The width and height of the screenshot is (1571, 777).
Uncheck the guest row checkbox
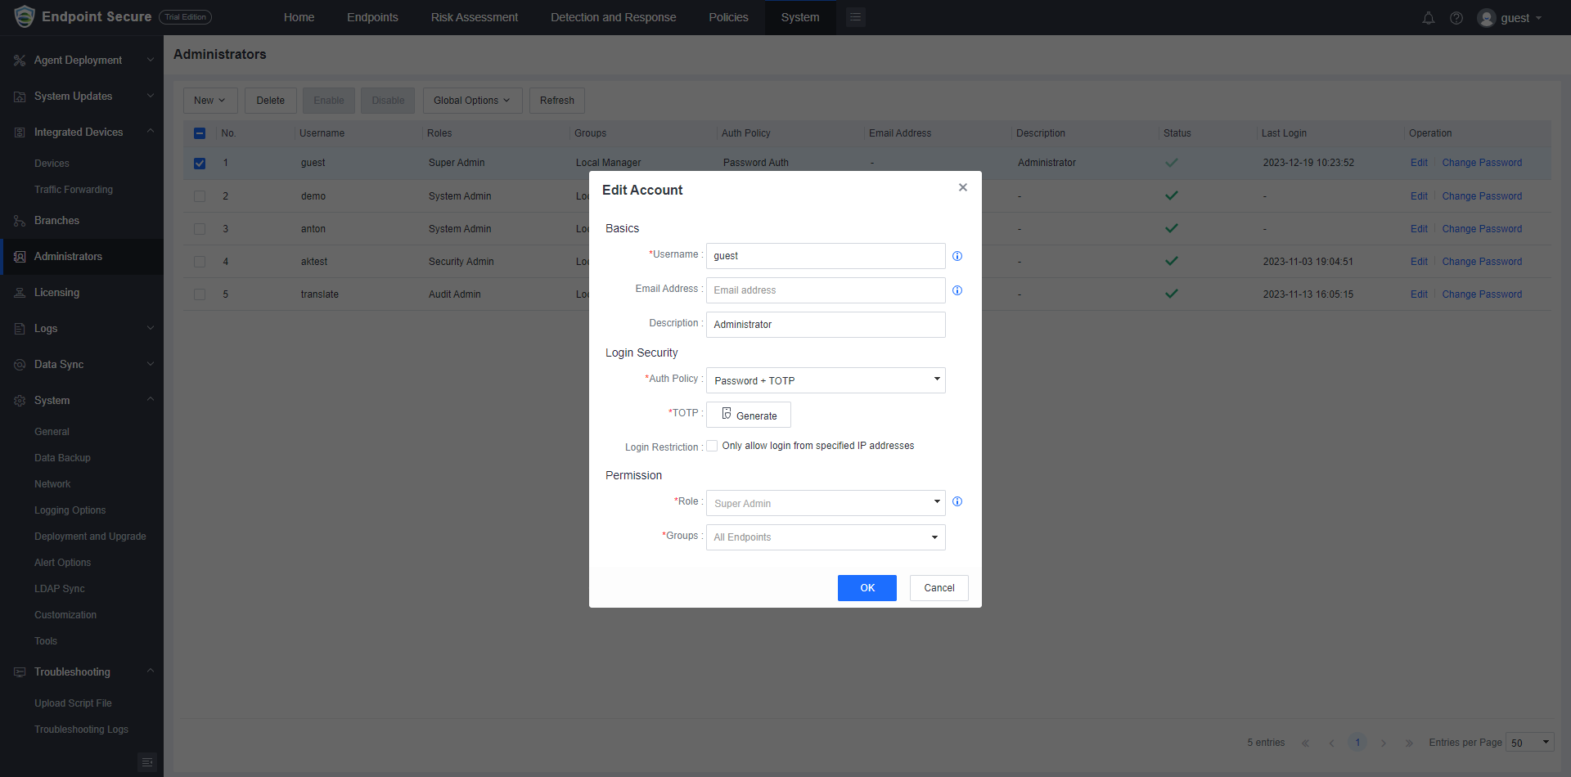coord(200,164)
